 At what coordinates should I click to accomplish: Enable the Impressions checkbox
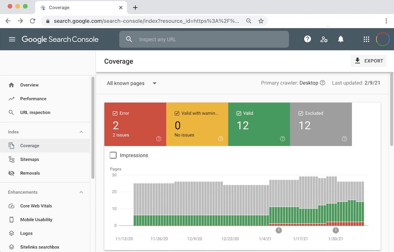click(x=113, y=155)
